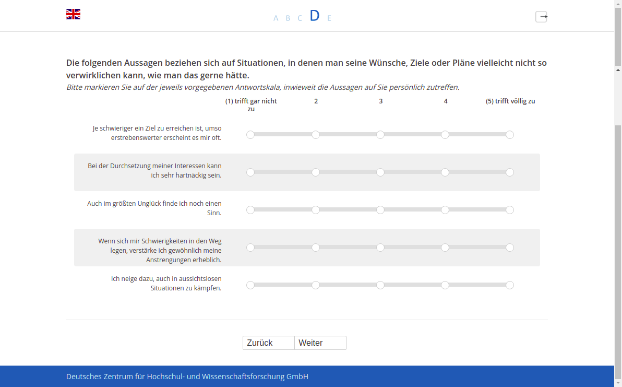Choose 5 for 'sehr hartnäckig sein' statement
622x387 pixels.
(510, 172)
